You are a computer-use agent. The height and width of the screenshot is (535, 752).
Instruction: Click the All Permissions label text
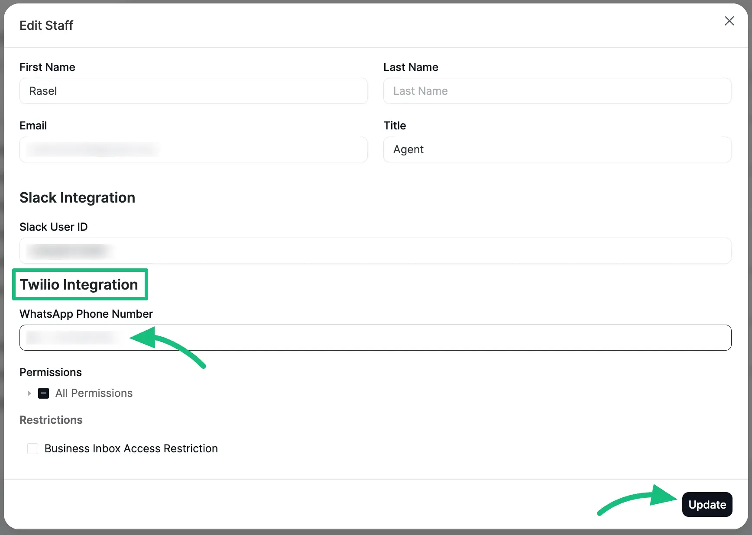(94, 393)
